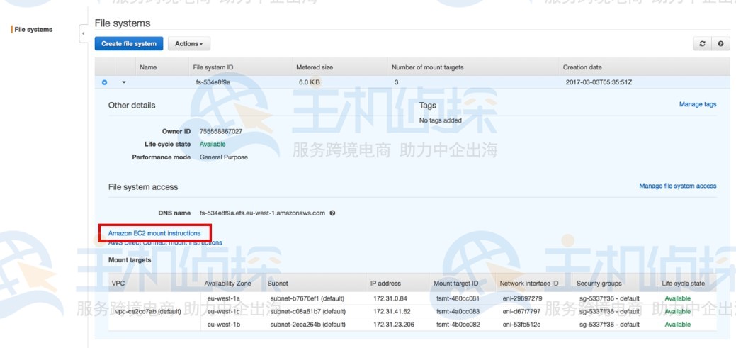Select the fs-534e8f9a radio button
This screenshot has height=348, width=736.
tap(104, 82)
